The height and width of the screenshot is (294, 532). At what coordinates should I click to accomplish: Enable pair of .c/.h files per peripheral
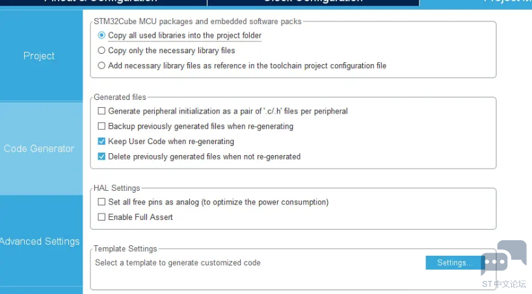click(101, 111)
